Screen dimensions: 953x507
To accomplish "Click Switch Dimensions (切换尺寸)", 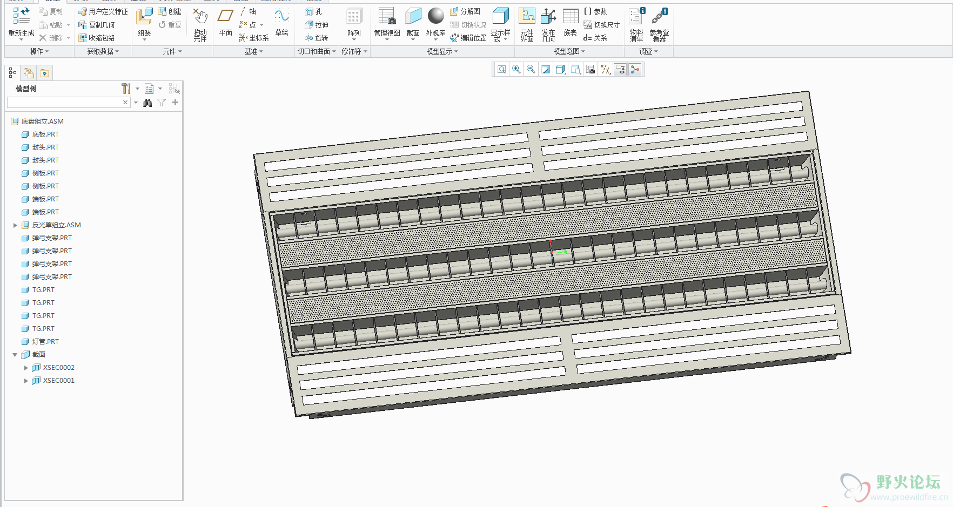I will click(x=602, y=25).
